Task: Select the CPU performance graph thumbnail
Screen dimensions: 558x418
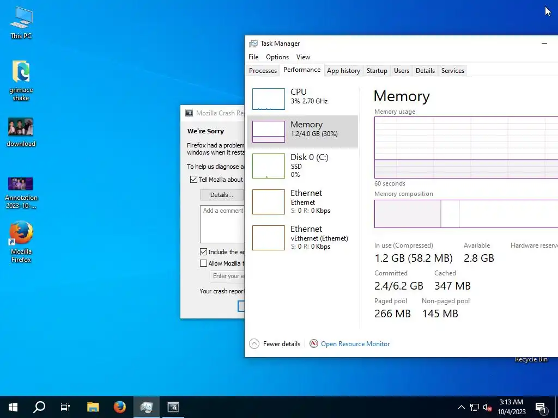Action: point(268,99)
